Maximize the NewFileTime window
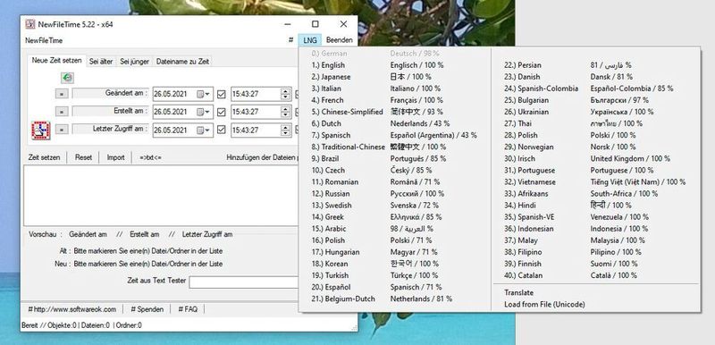This screenshot has height=345, width=715. (315, 24)
